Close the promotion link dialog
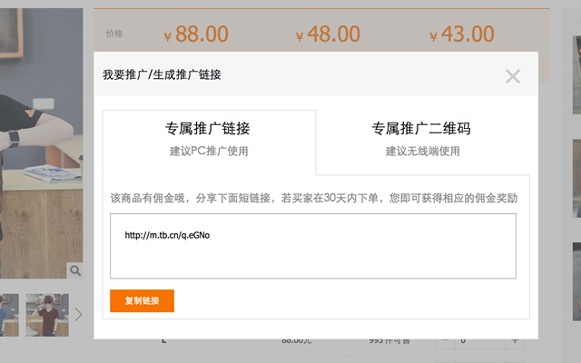The image size is (581, 363). [513, 76]
